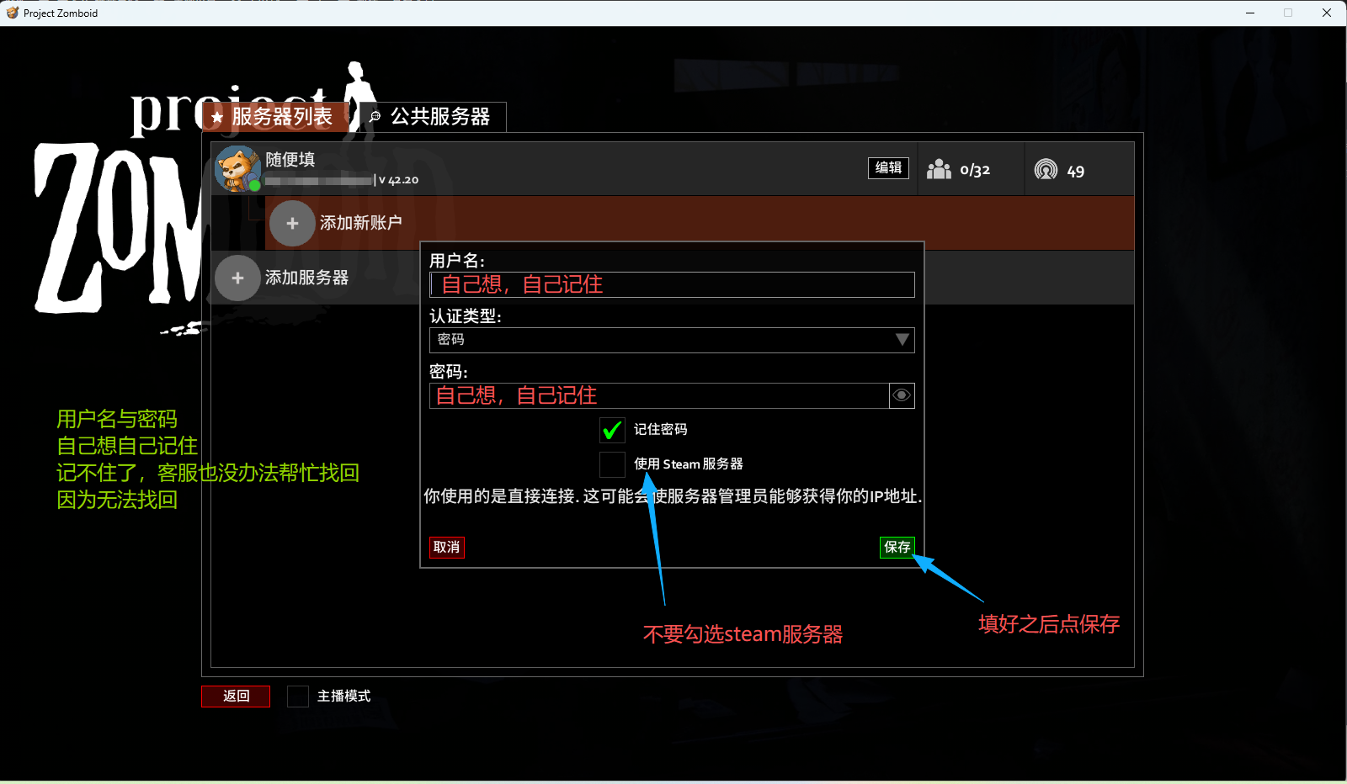Minimize the Project Zomboid window
1347x784 pixels.
[x=1250, y=13]
